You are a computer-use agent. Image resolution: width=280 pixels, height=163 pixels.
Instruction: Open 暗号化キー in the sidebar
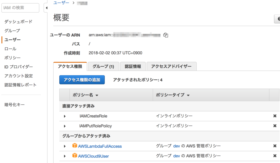[14, 105]
